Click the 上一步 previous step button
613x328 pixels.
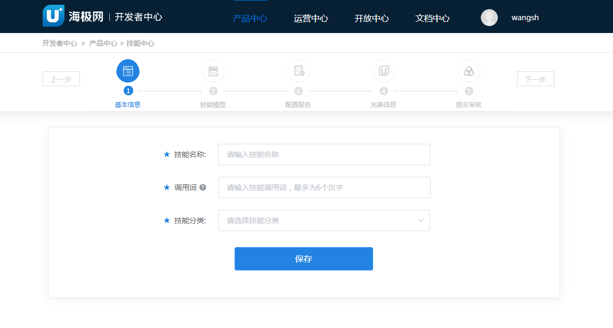pyautogui.click(x=61, y=79)
